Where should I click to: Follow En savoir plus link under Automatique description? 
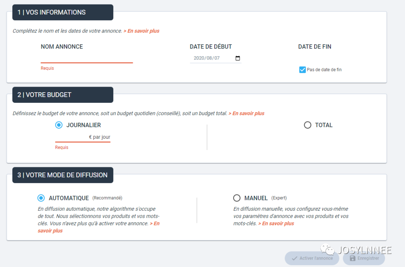click(x=154, y=223)
